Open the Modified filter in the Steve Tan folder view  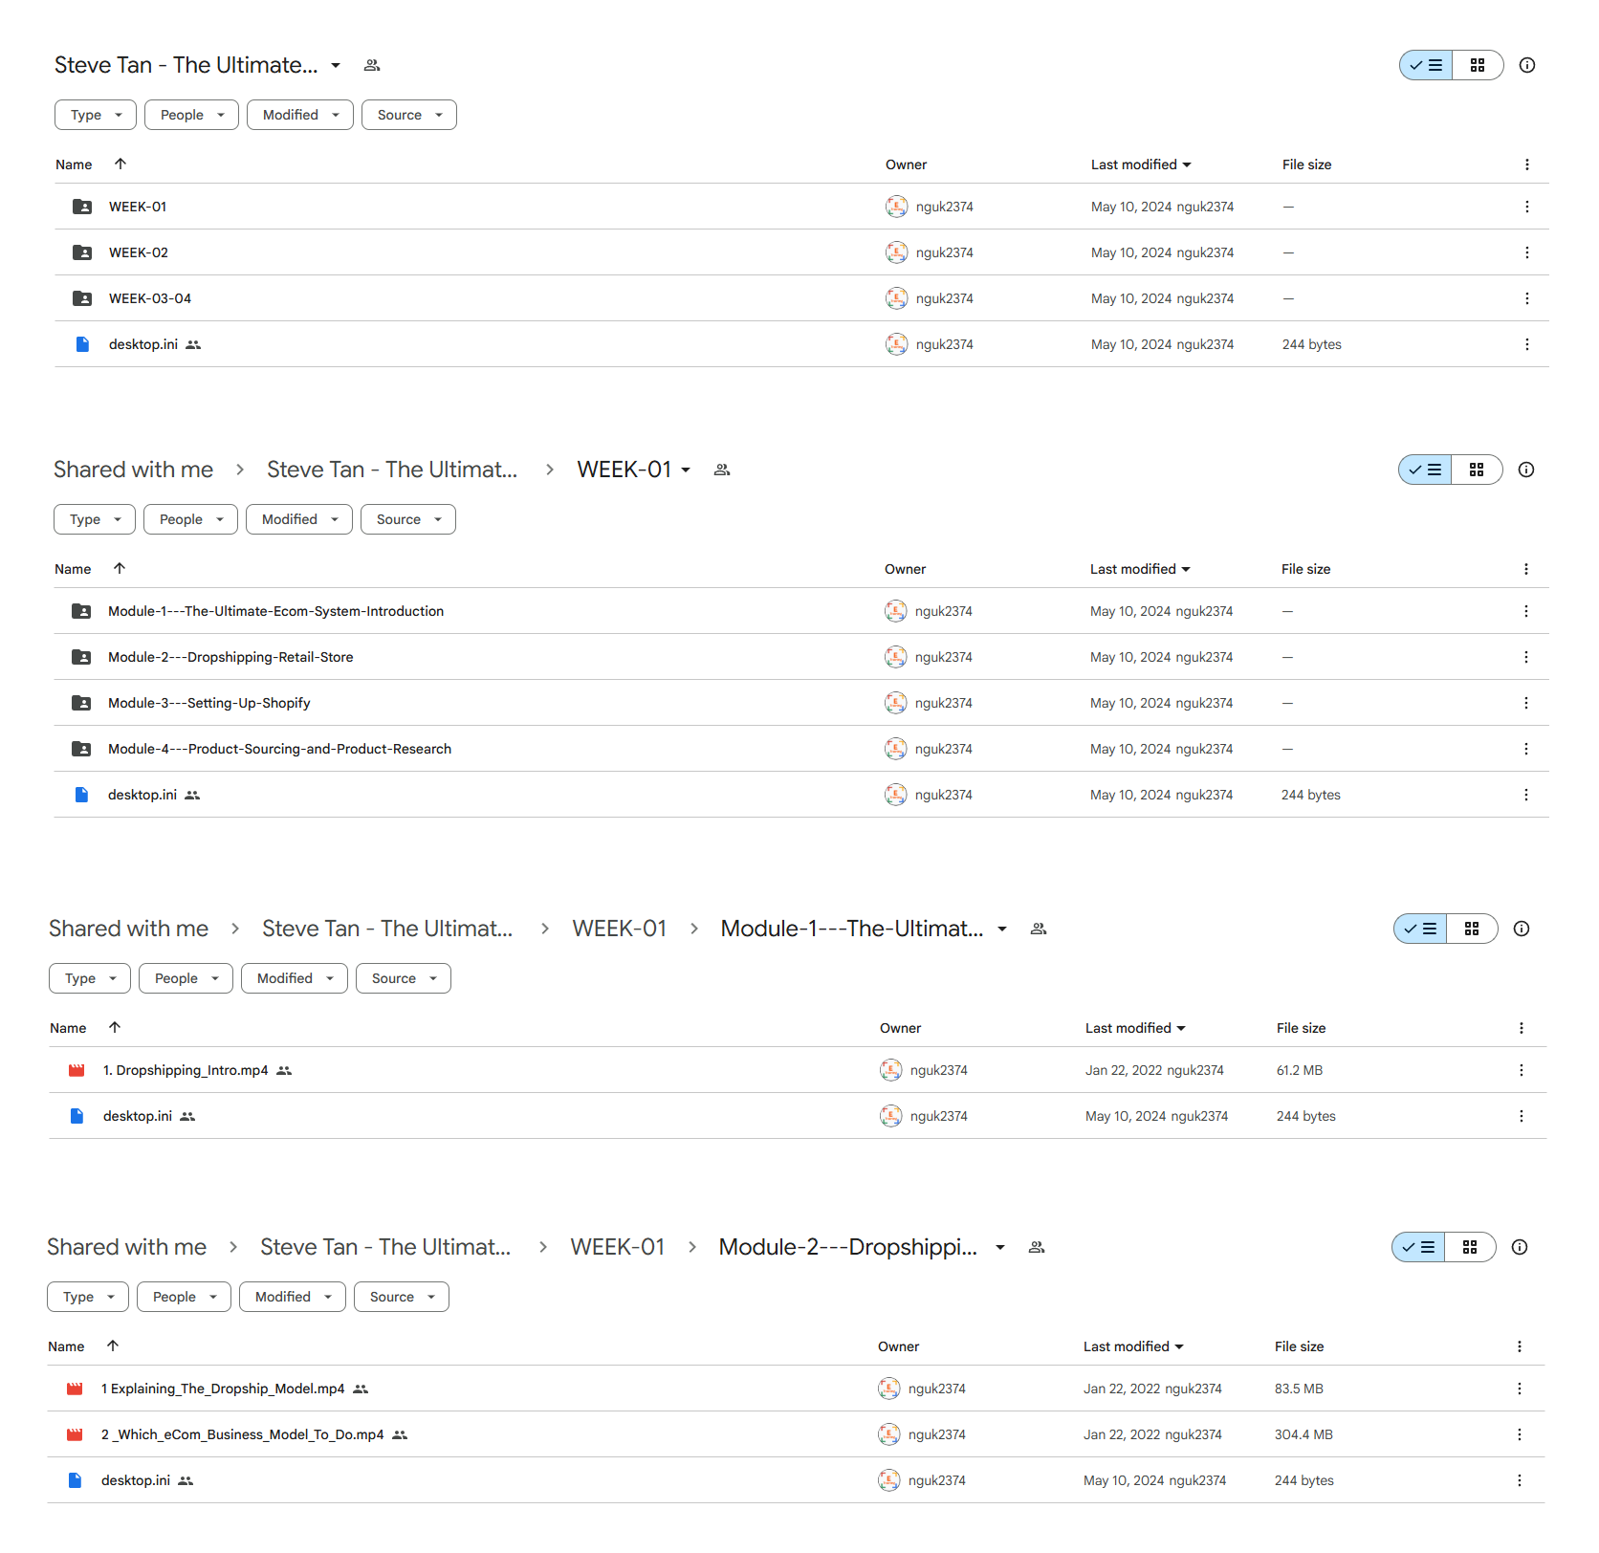pyautogui.click(x=300, y=115)
